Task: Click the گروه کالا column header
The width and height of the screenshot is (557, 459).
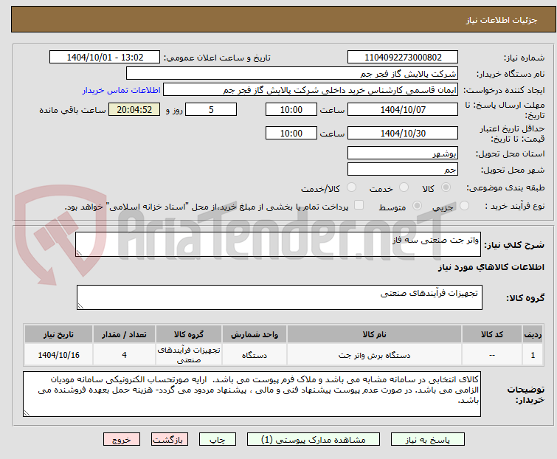Action: (189, 334)
